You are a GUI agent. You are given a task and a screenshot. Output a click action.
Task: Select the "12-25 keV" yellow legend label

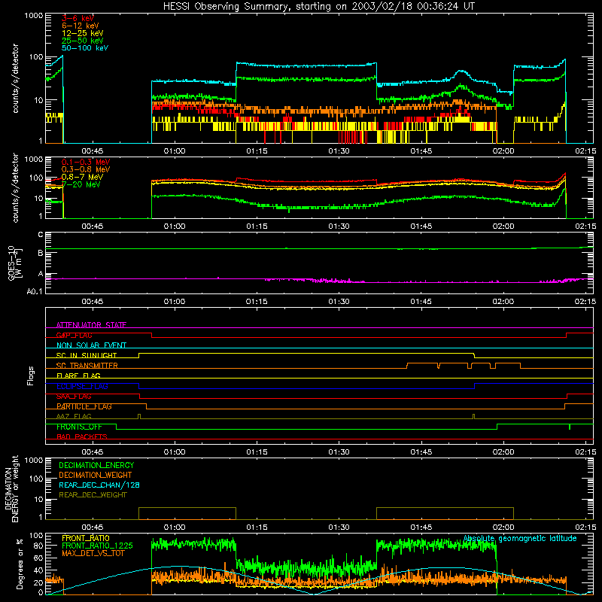coord(82,33)
